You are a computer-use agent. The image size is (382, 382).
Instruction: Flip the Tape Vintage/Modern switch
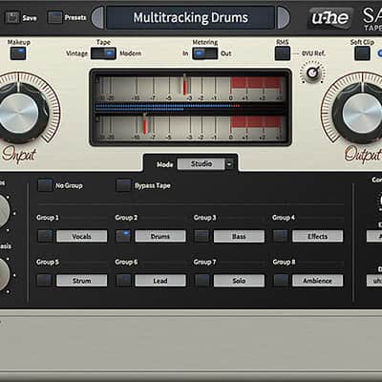[103, 53]
